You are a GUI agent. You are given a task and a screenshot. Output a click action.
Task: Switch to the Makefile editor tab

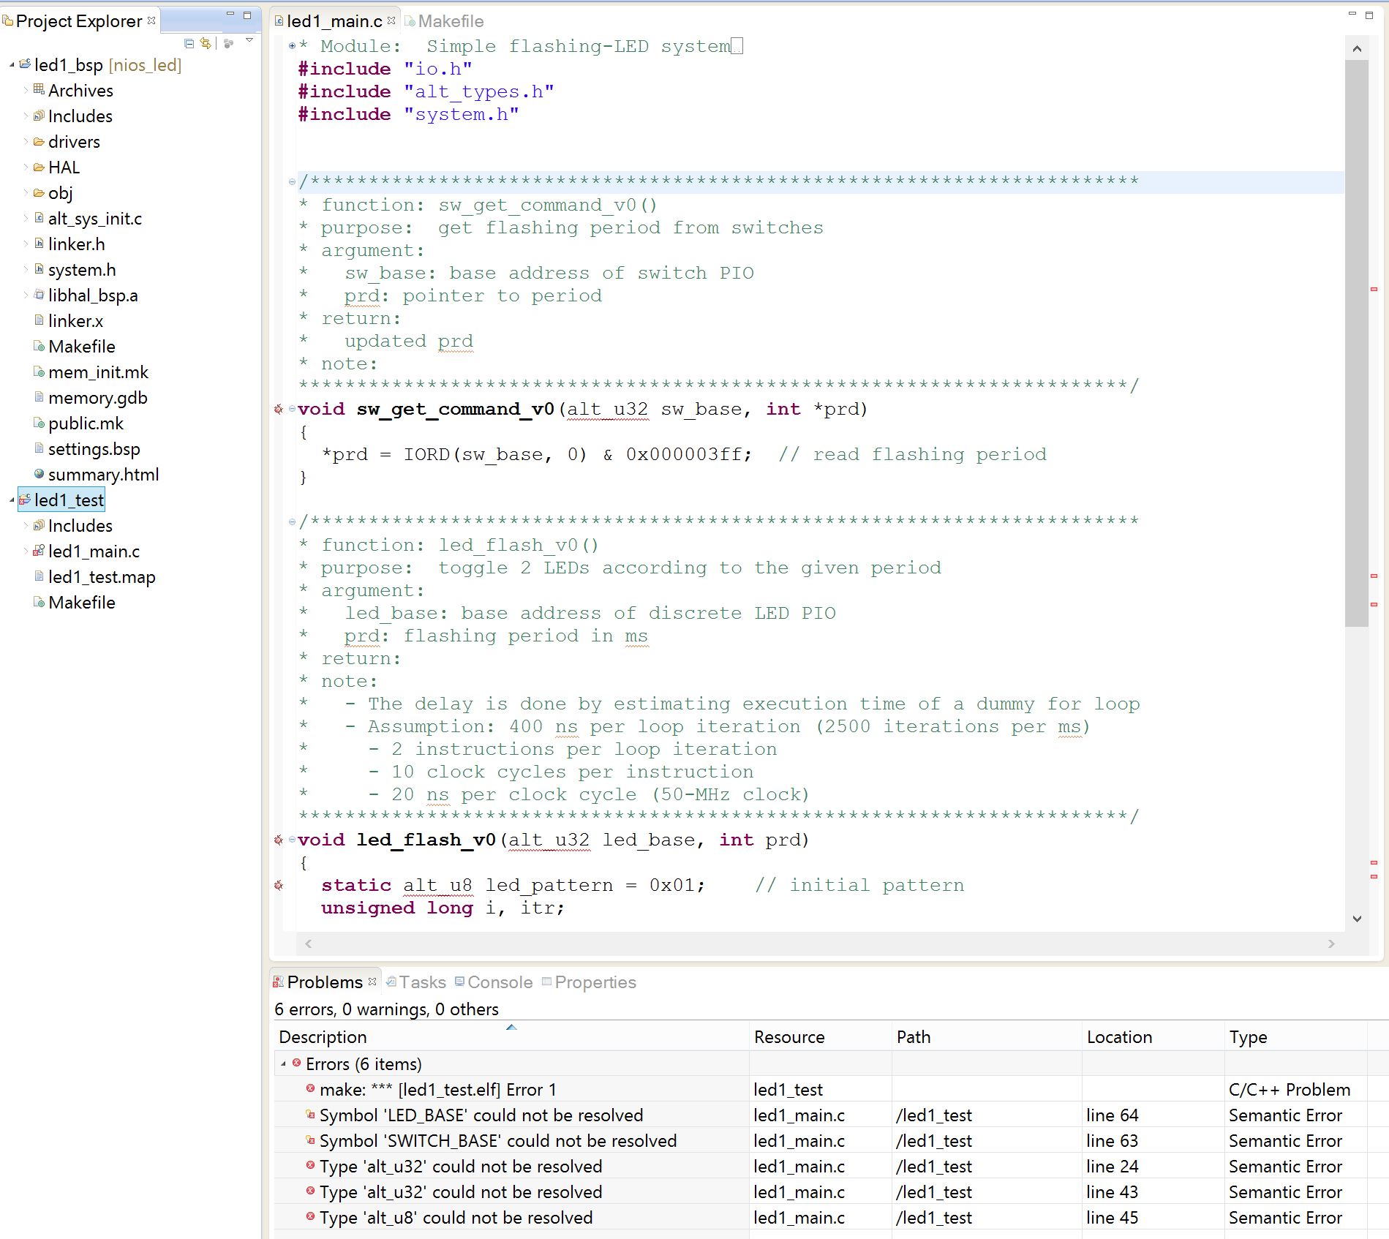[445, 21]
